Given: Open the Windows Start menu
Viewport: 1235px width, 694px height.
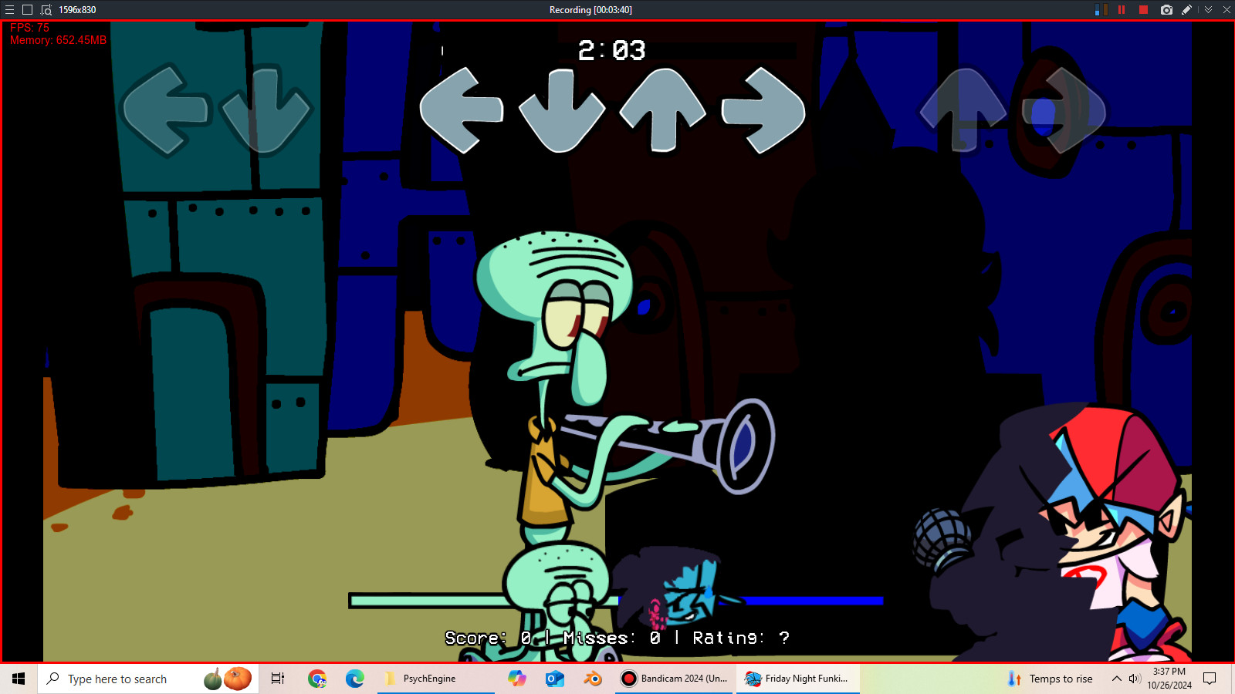Looking at the screenshot, I should tap(19, 679).
